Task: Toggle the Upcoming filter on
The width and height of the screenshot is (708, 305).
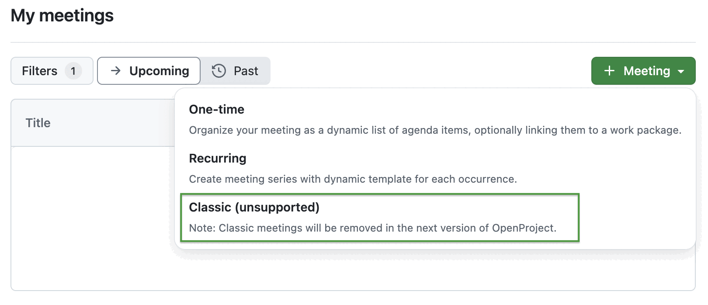Action: click(x=149, y=70)
